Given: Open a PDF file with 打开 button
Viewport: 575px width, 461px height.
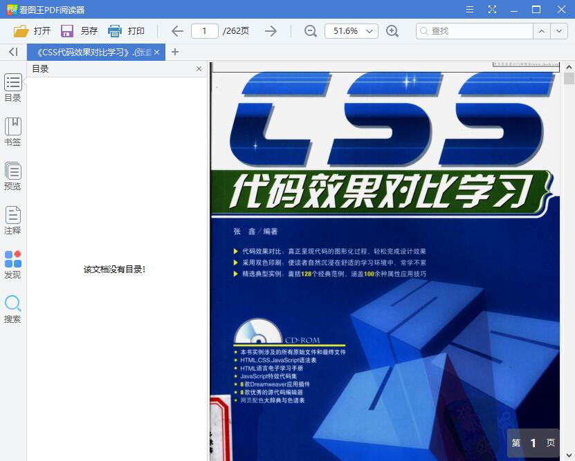Looking at the screenshot, I should tap(32, 31).
